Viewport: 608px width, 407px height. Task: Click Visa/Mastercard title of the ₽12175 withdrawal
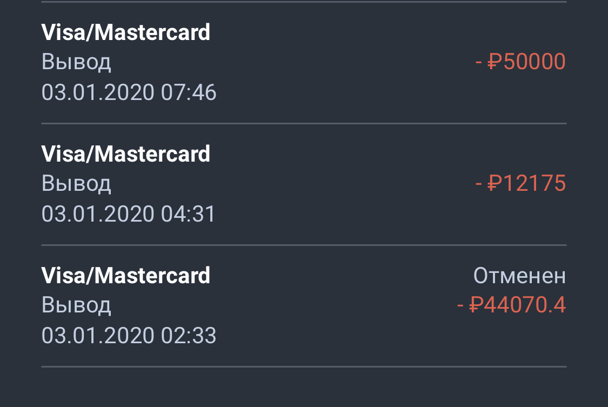[x=125, y=154]
